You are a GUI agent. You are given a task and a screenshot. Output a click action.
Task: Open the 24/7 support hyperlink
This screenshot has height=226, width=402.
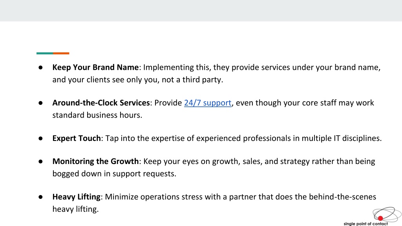click(208, 103)
